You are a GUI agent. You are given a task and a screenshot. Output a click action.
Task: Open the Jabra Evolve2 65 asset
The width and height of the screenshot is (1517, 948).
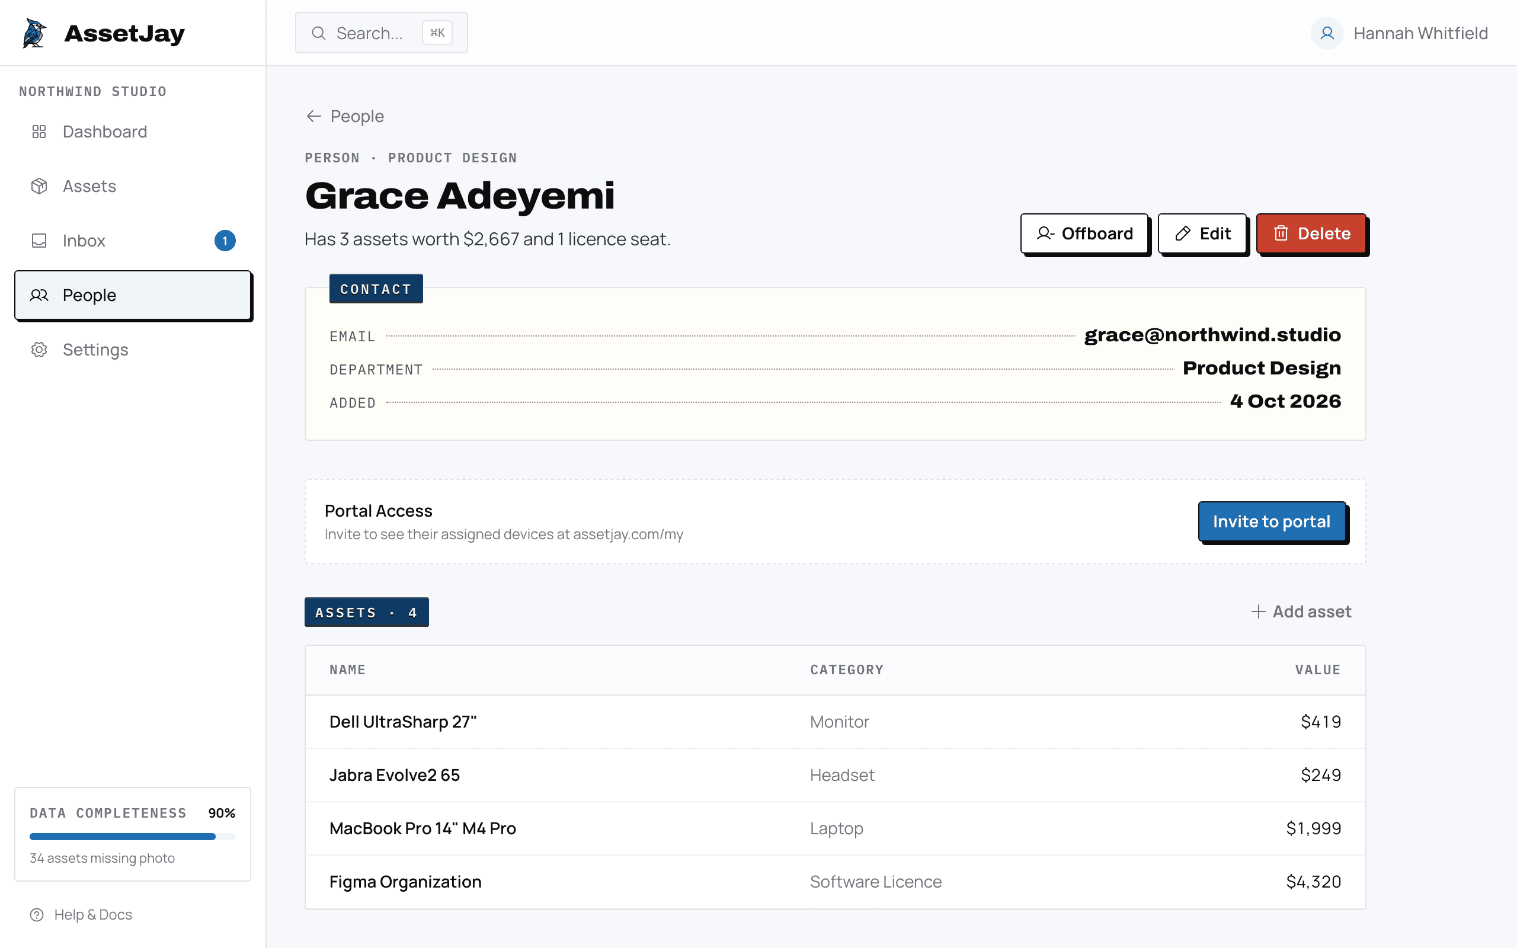[835, 775]
